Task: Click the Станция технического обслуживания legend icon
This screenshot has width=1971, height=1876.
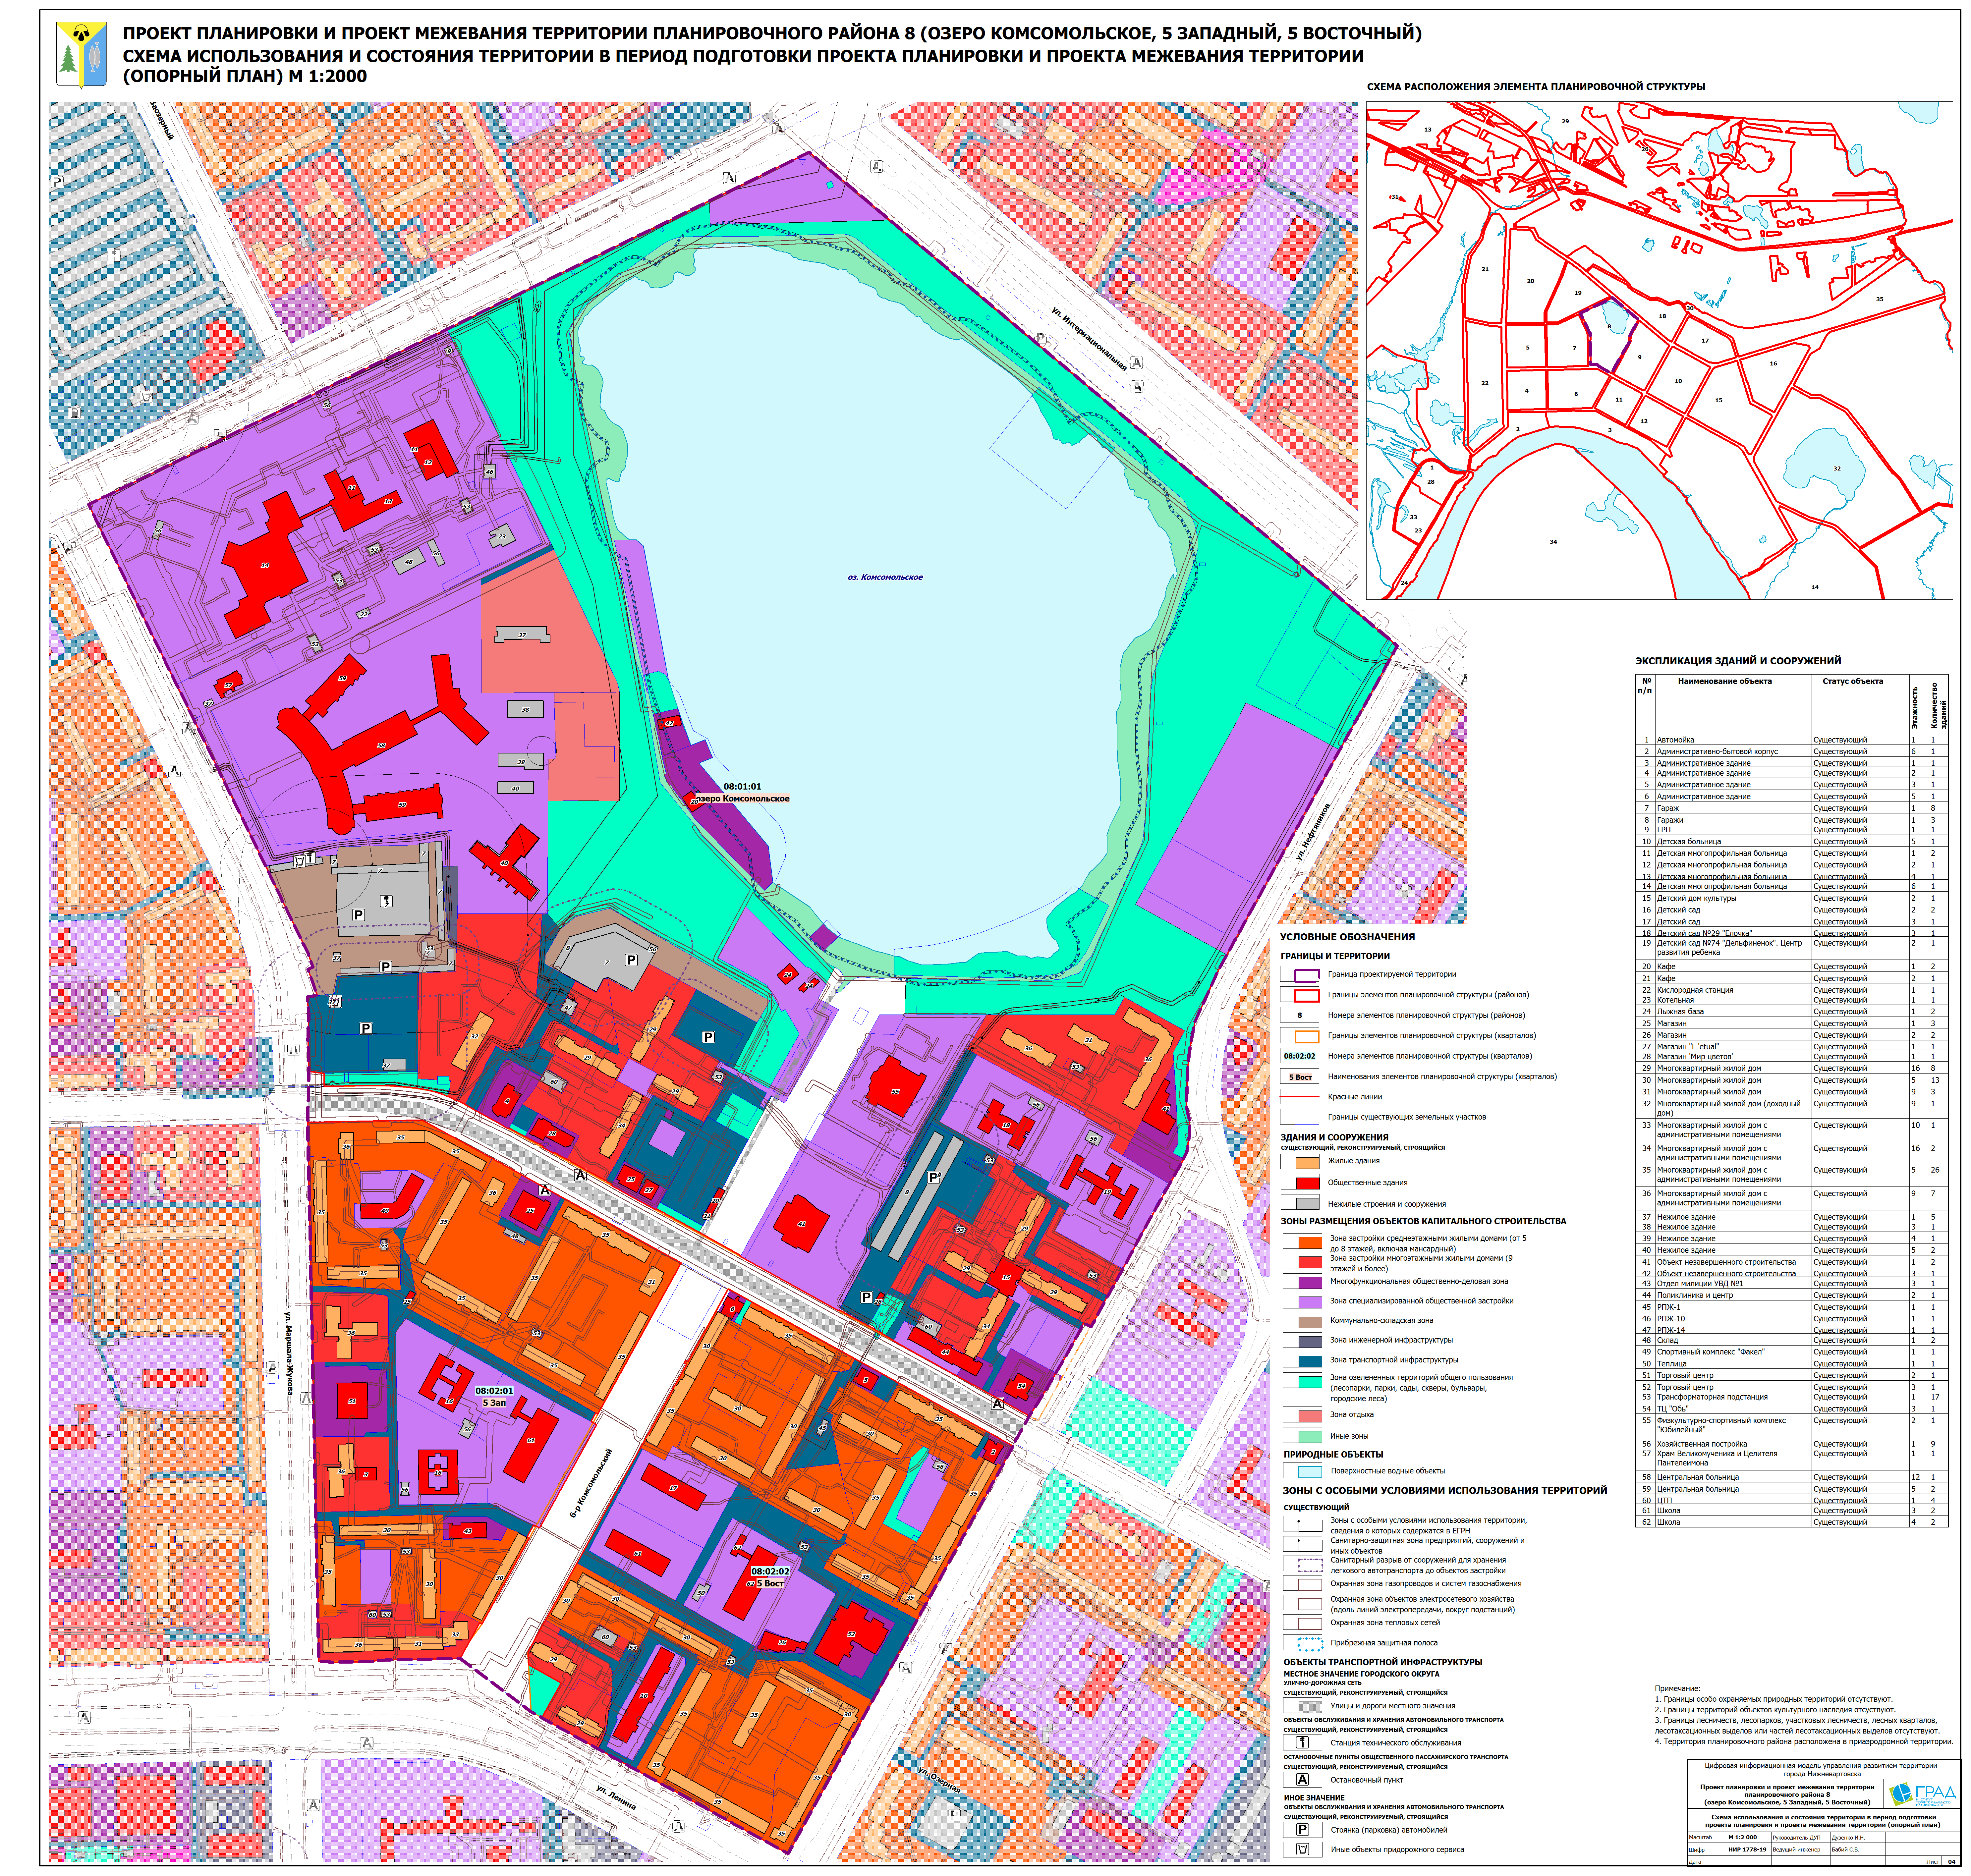Action: [x=1303, y=1742]
